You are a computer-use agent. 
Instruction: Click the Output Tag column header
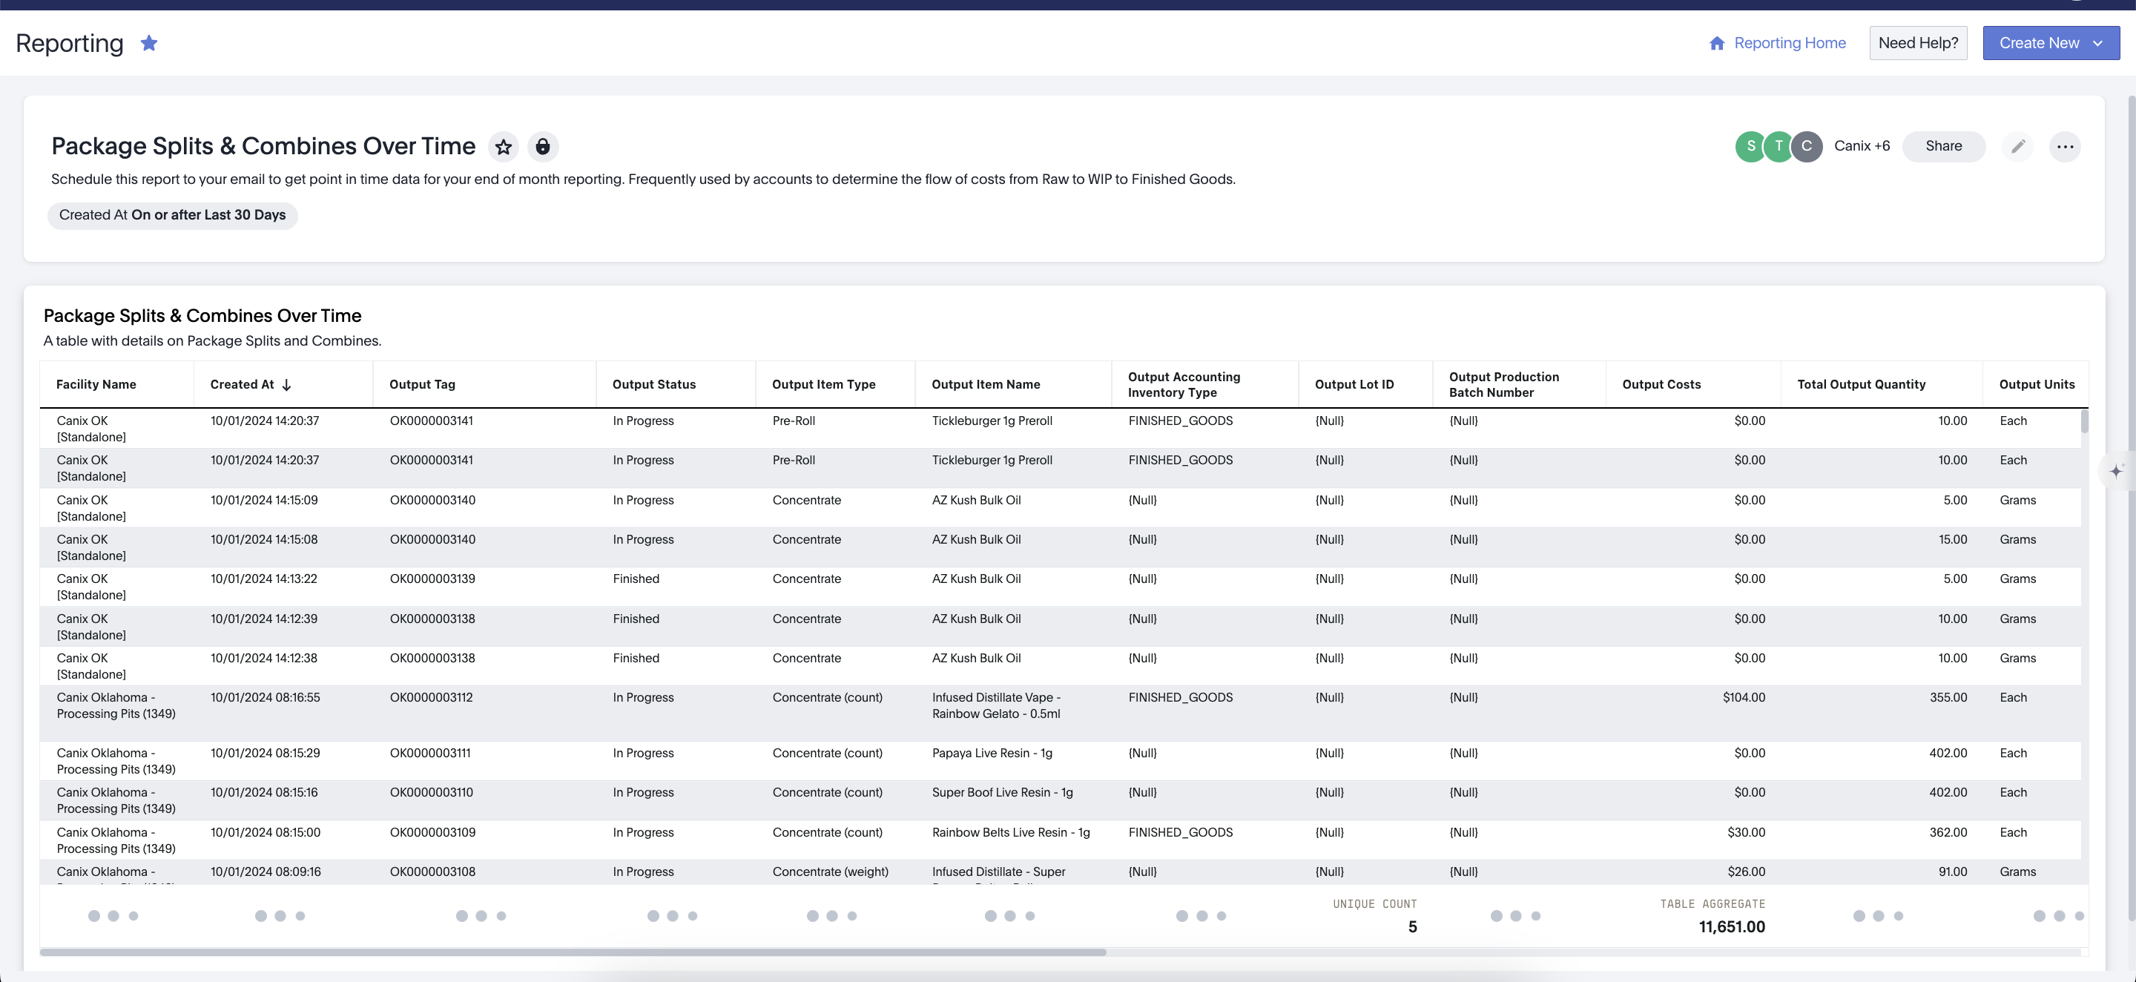pos(422,385)
